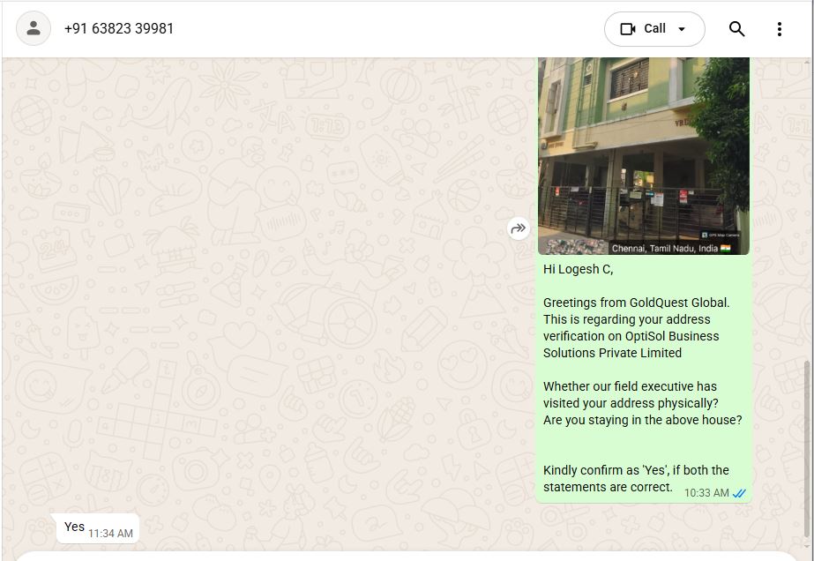
Task: Click the blue read-receipt double tick
Action: (x=739, y=493)
